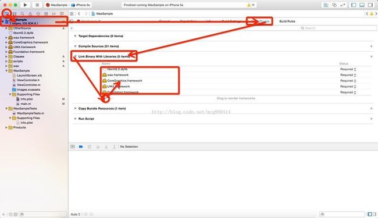Jump to next issue arrow
This screenshot has height=218, width=378.
click(x=376, y=14)
